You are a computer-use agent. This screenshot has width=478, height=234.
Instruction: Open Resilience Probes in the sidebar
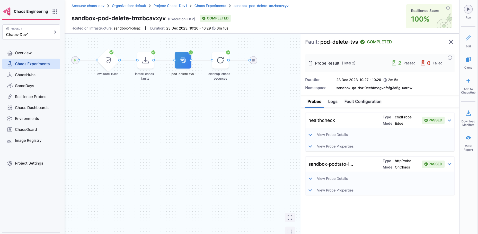coord(30,97)
